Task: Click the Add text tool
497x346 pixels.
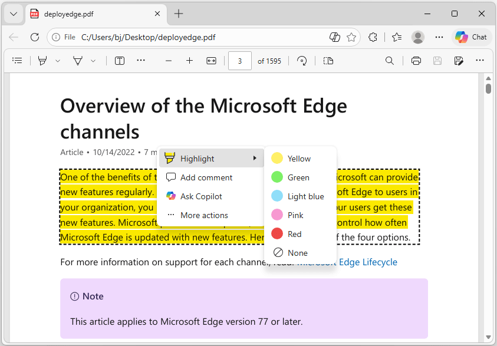Action: (x=120, y=60)
